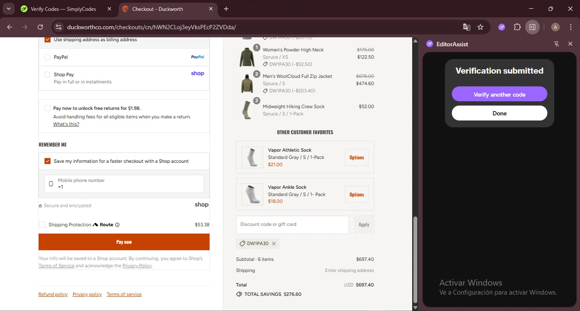
Task: Click the TOTAL SAVINGS $276.60 text
Action: pyautogui.click(x=273, y=294)
